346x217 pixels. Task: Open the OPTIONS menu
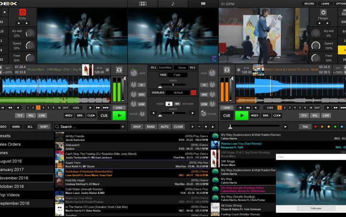(x=340, y=3)
